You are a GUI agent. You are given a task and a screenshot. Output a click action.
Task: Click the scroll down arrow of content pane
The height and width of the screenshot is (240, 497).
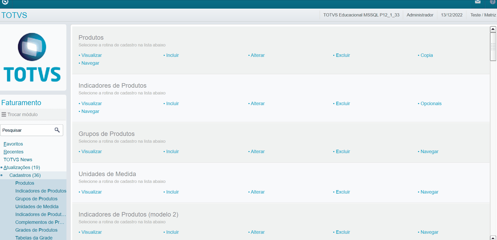pyautogui.click(x=493, y=238)
